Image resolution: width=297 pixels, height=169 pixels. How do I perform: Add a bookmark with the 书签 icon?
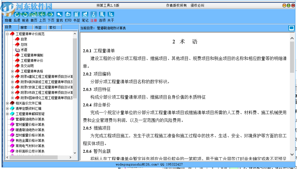pos(77,14)
